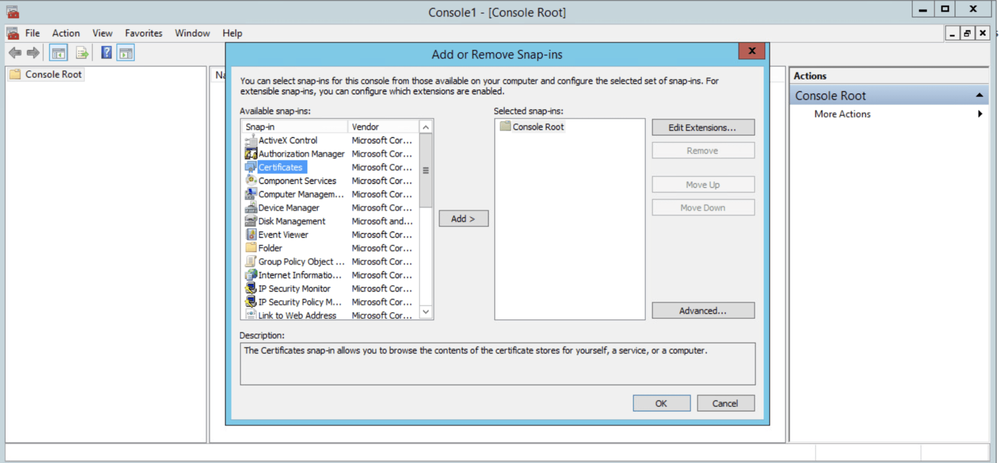Choose the Disk Management snap-in
Image resolution: width=999 pixels, height=463 pixels.
tap(291, 221)
